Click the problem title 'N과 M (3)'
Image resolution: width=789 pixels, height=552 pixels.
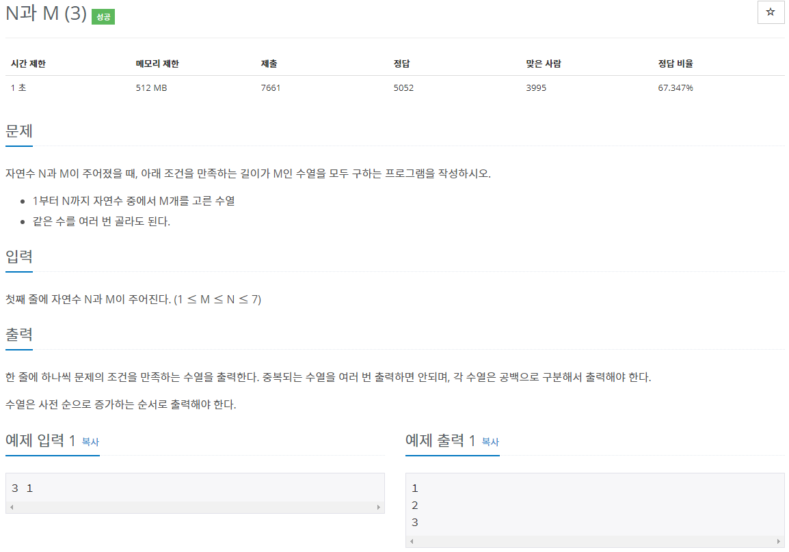46,14
